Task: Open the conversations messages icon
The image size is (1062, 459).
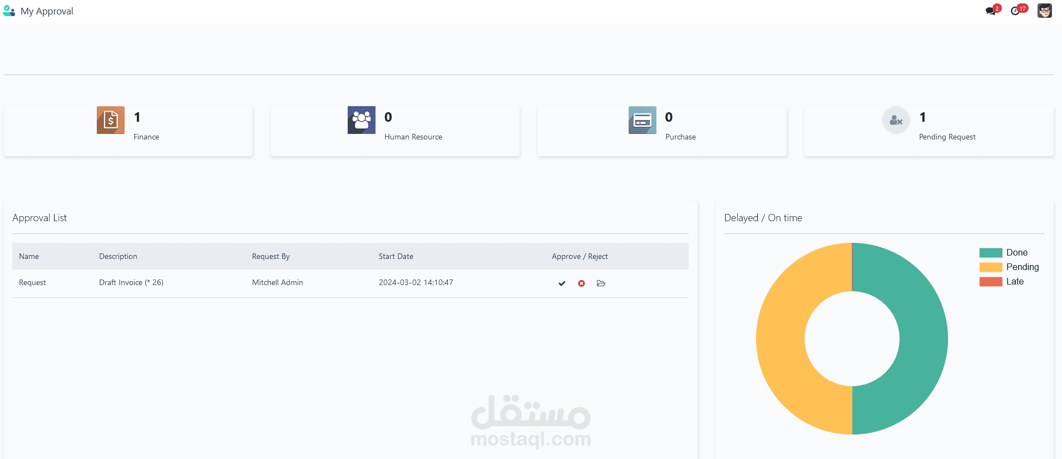Action: point(991,11)
